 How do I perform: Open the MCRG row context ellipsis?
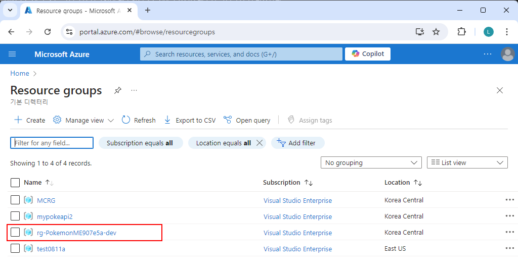click(510, 200)
